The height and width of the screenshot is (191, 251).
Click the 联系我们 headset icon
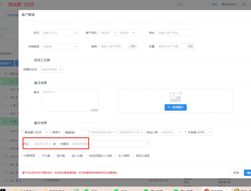223,5
